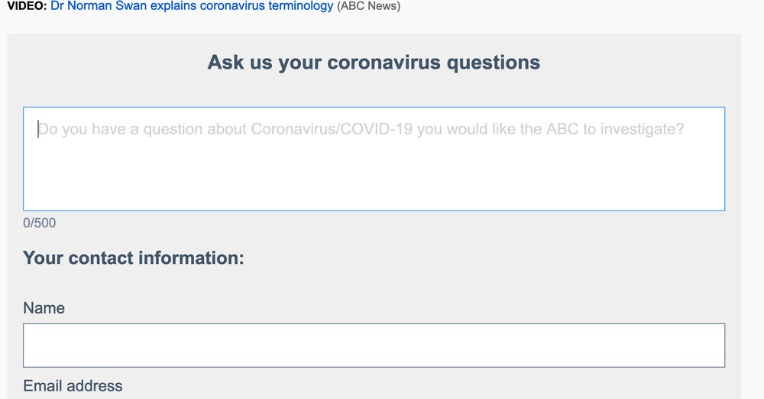Click the "0/500" character counter
764x399 pixels.
39,223
